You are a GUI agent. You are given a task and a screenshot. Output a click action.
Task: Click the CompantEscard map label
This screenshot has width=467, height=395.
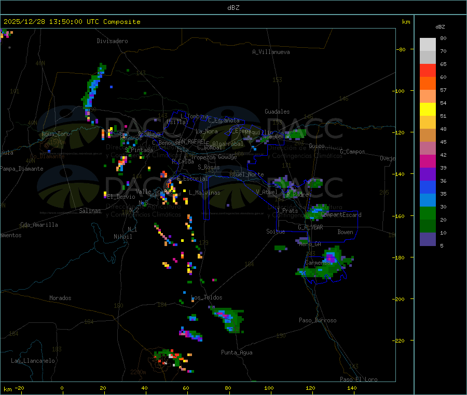pyautogui.click(x=341, y=215)
